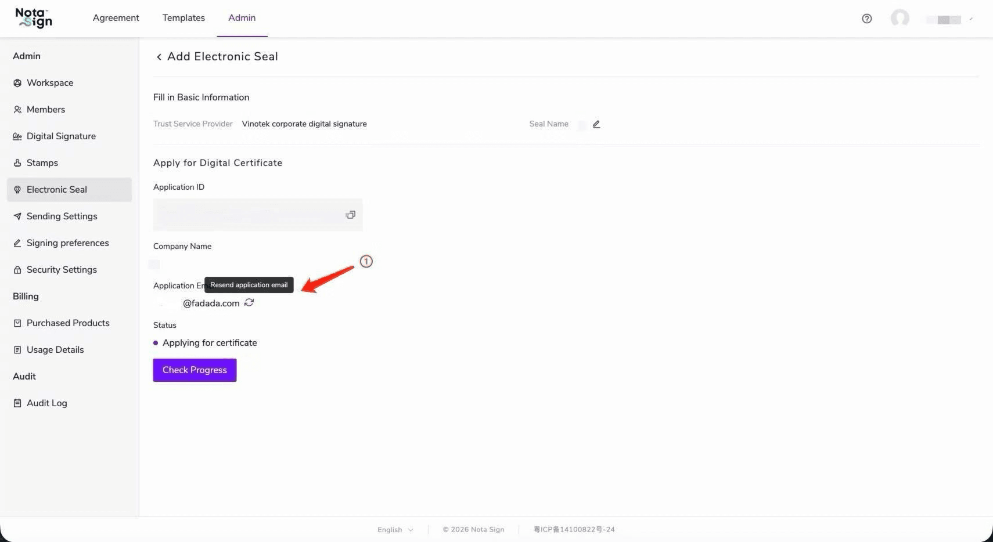This screenshot has width=993, height=542.
Task: Click the ICP registration number link in the footer
Action: click(574, 530)
